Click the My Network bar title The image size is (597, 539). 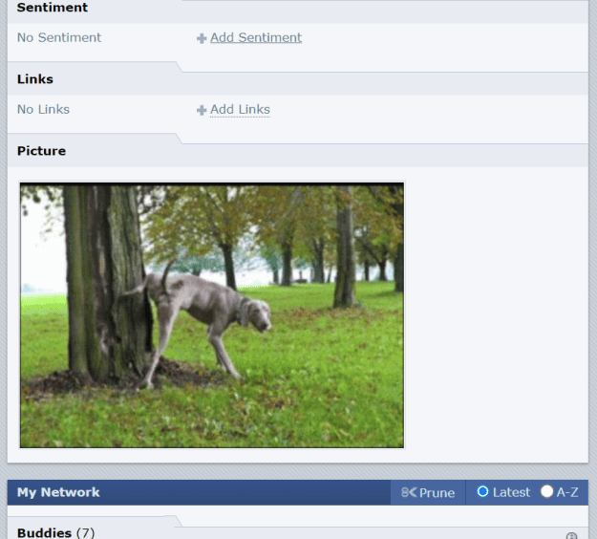58,492
